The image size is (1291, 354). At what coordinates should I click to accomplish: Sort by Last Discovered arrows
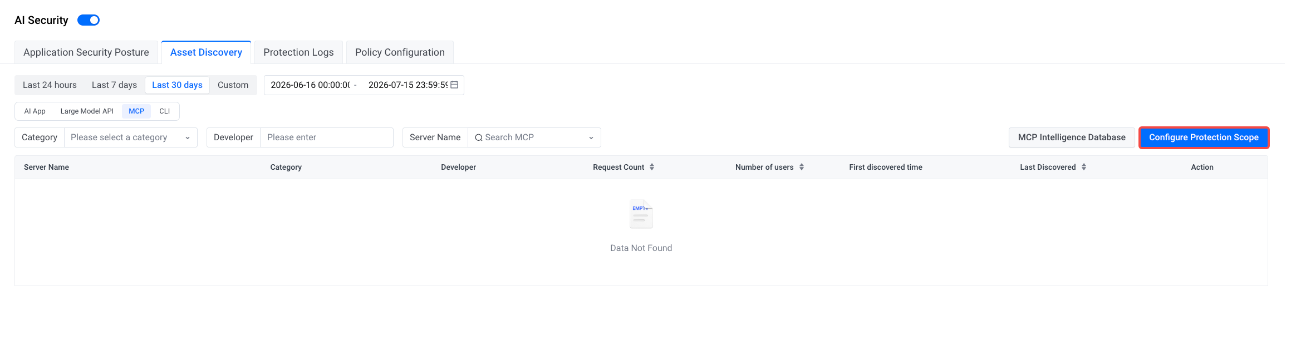click(1084, 167)
